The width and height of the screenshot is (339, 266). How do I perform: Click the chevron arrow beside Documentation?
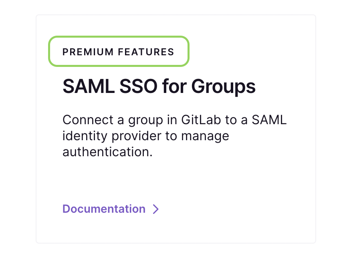click(x=156, y=209)
